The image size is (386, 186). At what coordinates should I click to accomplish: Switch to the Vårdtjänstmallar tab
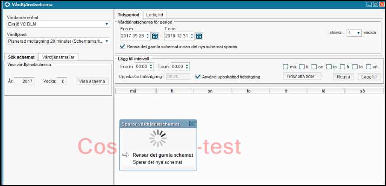click(59, 57)
